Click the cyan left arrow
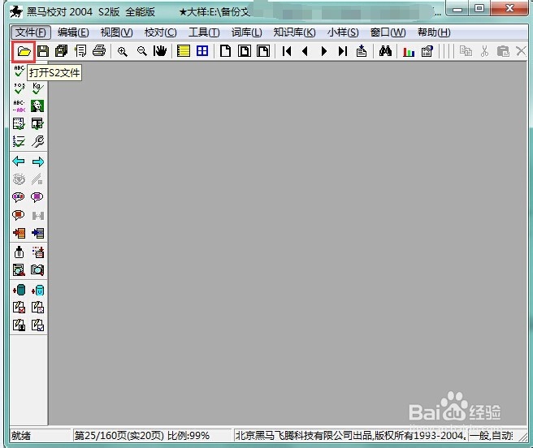 (x=19, y=162)
